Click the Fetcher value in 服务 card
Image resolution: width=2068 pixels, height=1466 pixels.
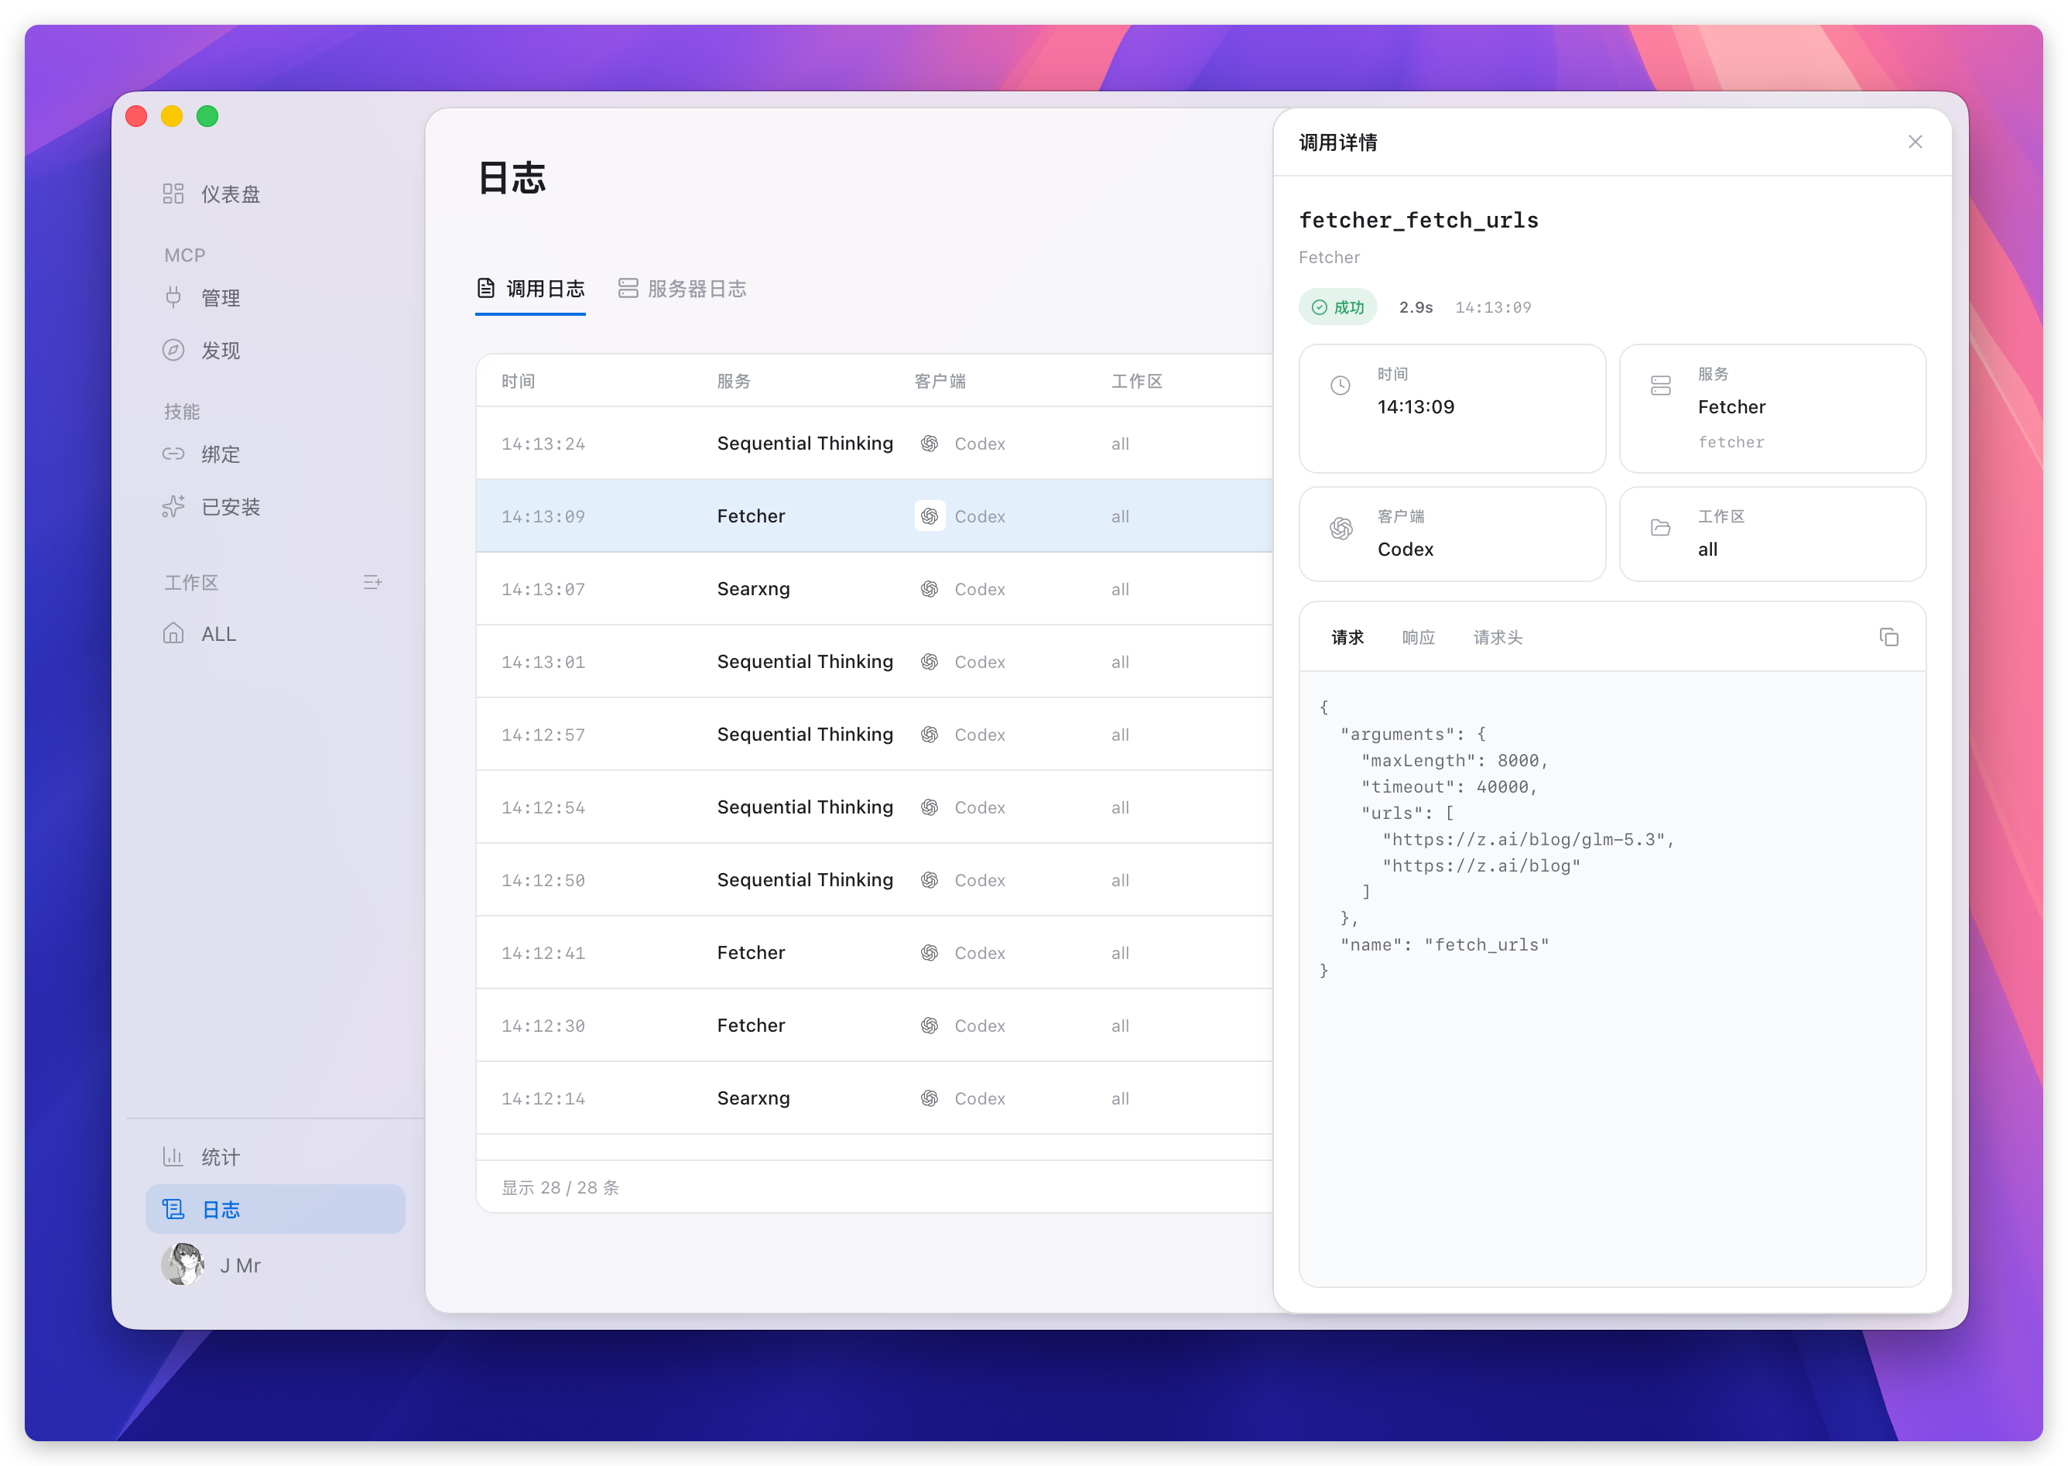[x=1731, y=406]
